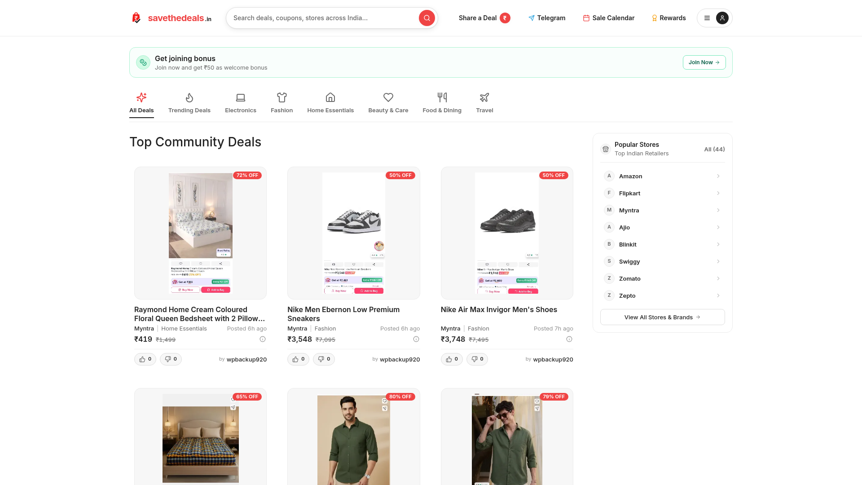Screen dimensions: 862x485
Task: Select the Travel category tab
Action: (x=484, y=103)
